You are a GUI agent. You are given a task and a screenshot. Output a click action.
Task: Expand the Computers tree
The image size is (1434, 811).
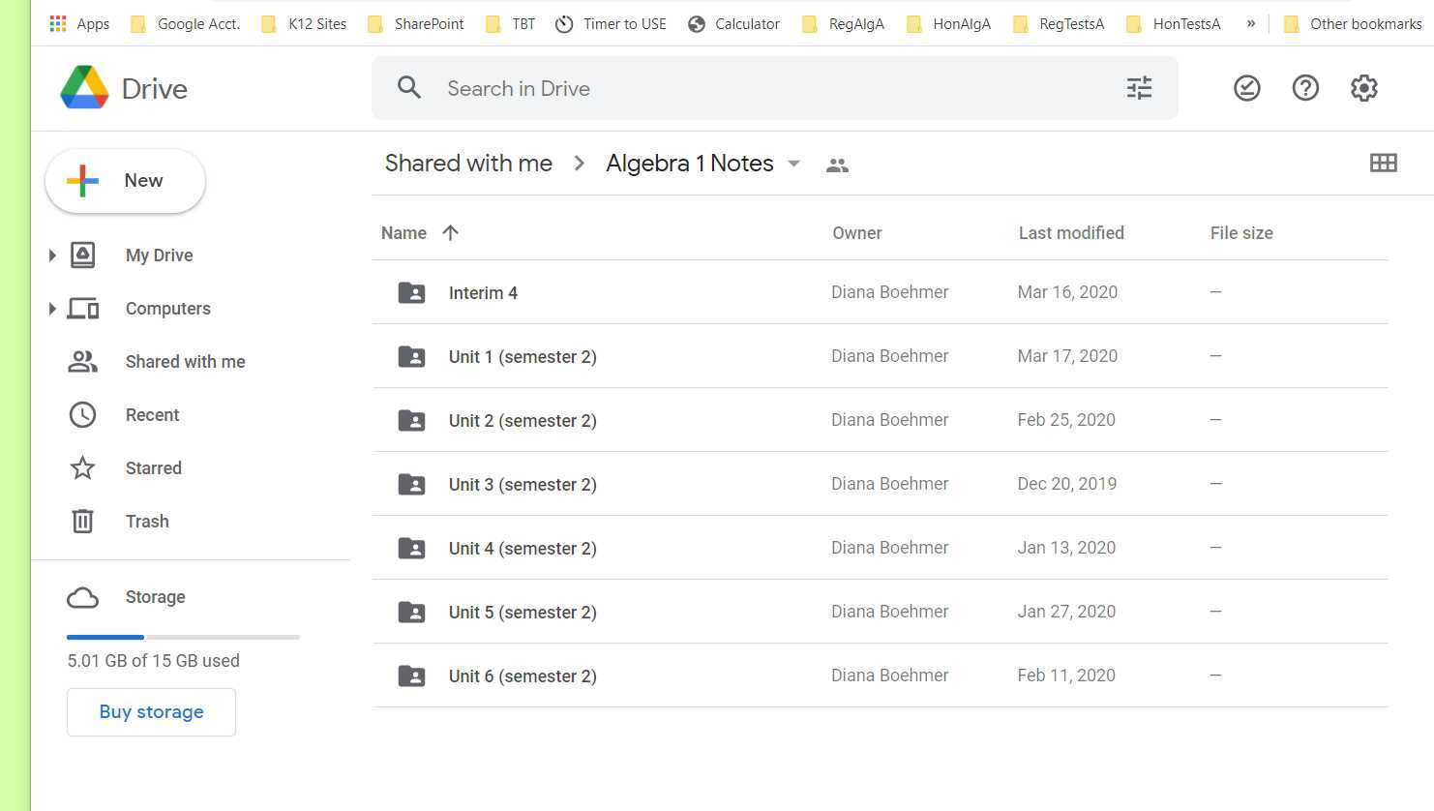point(52,309)
